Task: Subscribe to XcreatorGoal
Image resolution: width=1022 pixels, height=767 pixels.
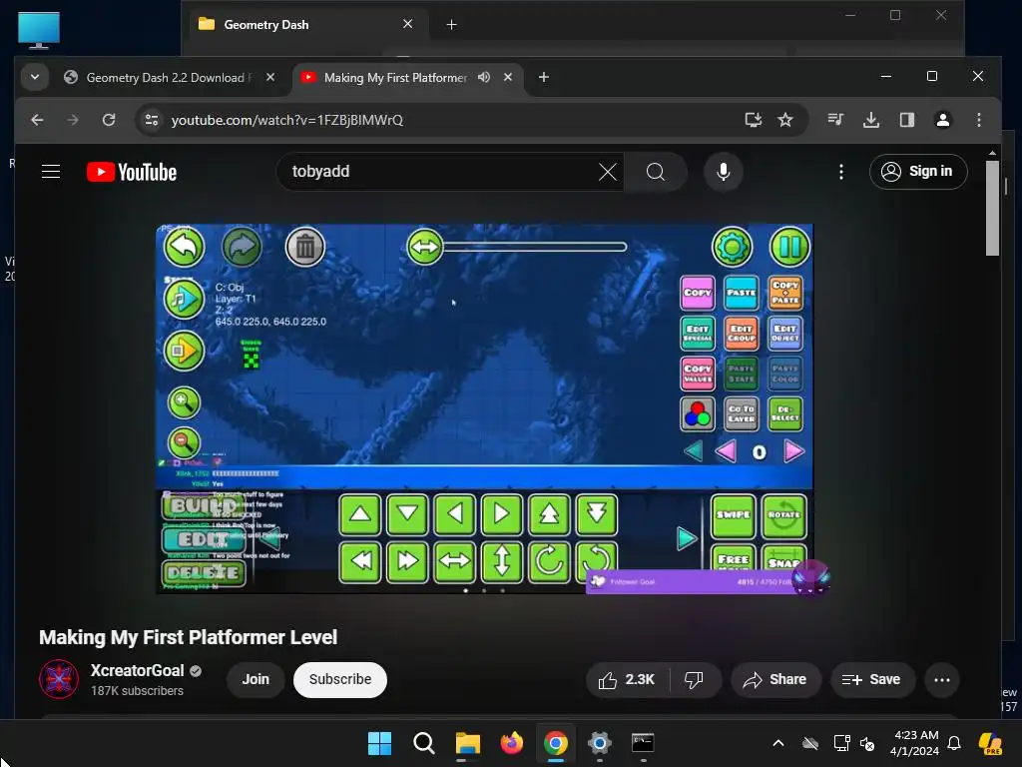Action: click(x=339, y=679)
